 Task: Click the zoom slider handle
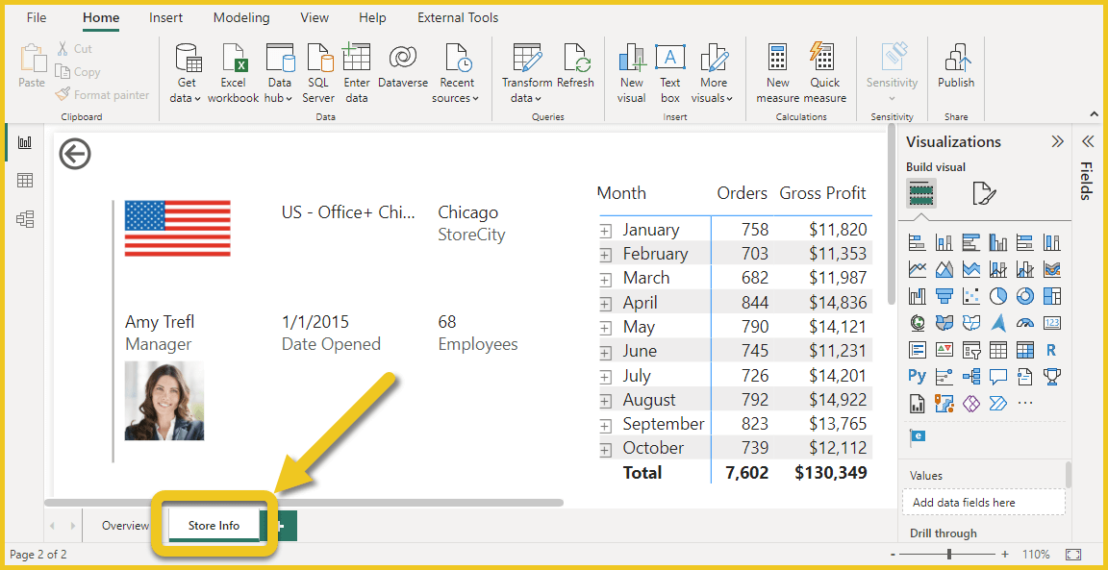coord(949,555)
